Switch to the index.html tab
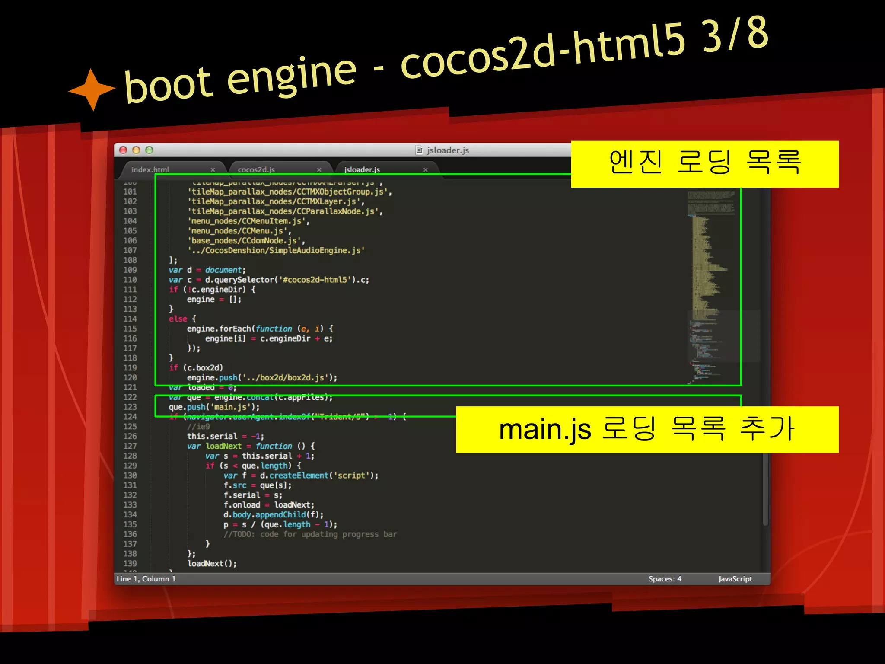The image size is (885, 664). 150,169
